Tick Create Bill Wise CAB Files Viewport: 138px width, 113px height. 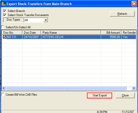point(3,95)
